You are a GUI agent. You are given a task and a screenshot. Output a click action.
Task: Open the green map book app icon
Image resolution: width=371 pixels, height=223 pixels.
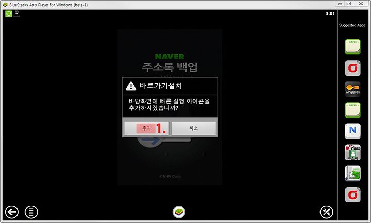352,174
